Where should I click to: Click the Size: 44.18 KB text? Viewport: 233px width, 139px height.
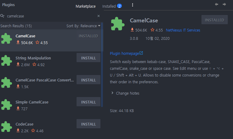(122, 111)
